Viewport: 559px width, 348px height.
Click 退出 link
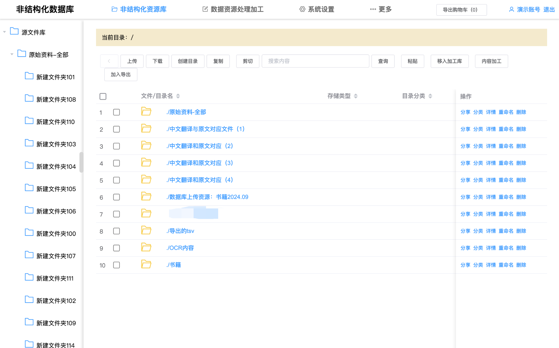[x=549, y=10]
